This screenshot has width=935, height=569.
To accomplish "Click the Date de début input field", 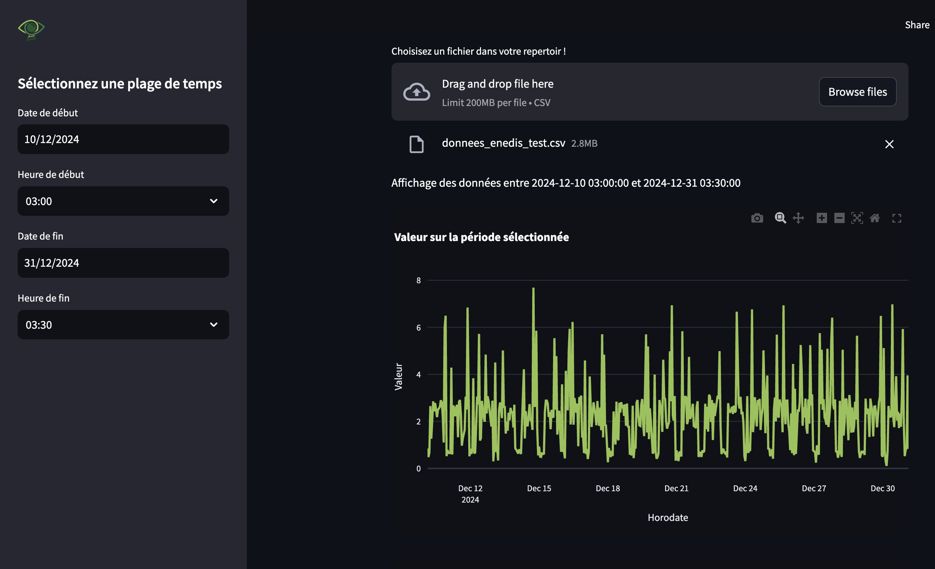I will [x=123, y=139].
